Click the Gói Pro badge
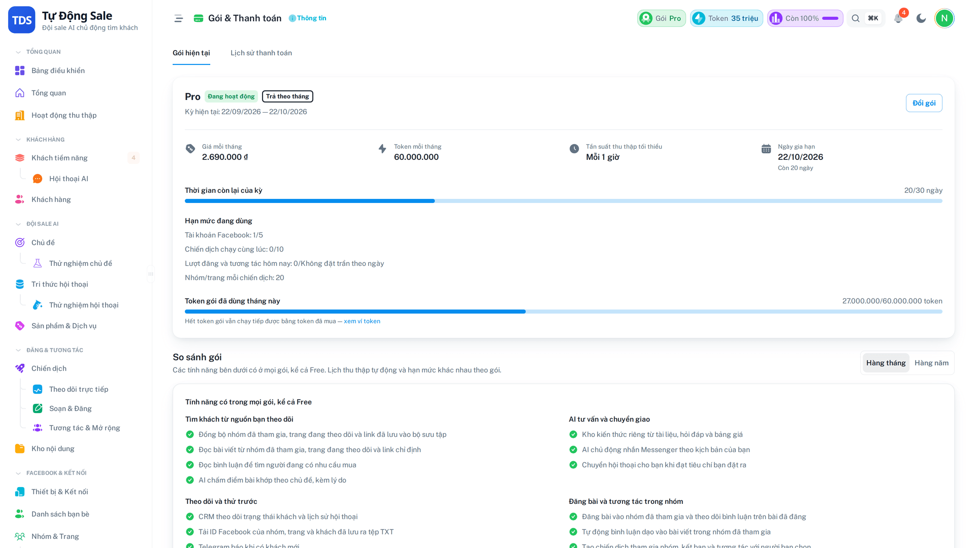This screenshot has width=975, height=548. pos(661,18)
